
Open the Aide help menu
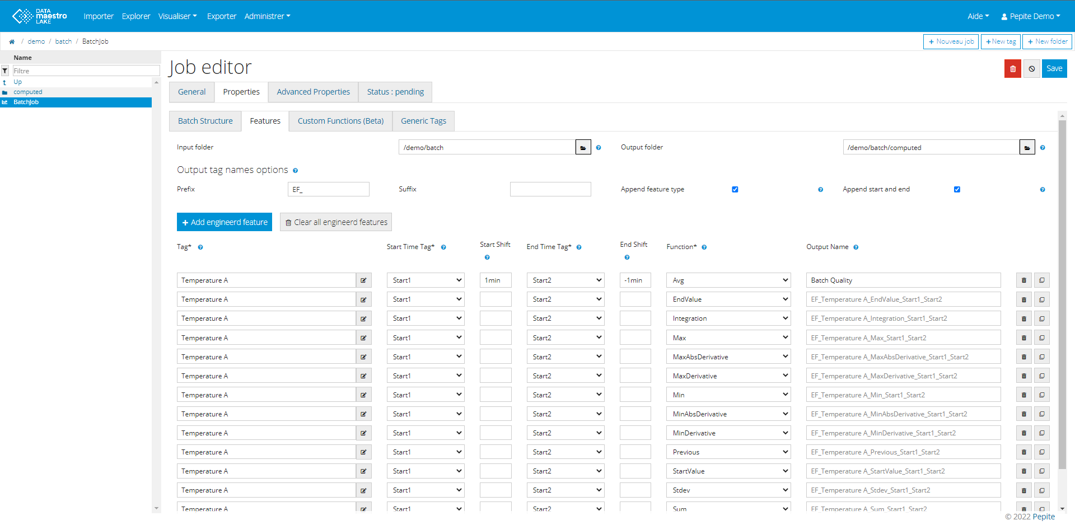click(978, 16)
